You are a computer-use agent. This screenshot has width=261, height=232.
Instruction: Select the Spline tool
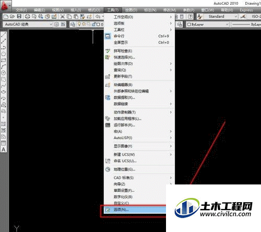[x=4, y=86]
